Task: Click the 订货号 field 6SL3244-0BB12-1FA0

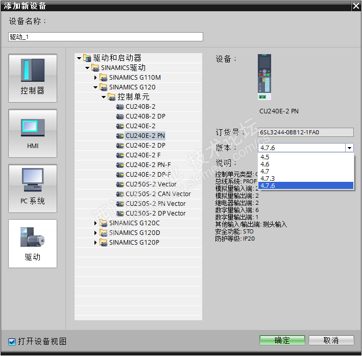Action: click(305, 132)
